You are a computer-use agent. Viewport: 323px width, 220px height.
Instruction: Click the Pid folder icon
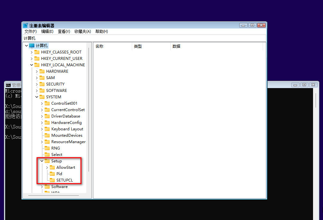click(52, 174)
